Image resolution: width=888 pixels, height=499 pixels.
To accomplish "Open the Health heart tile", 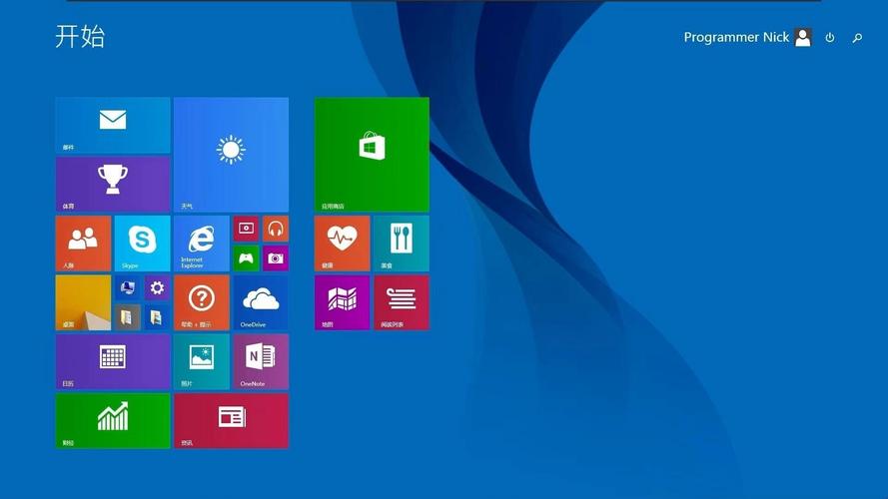I will 342,244.
